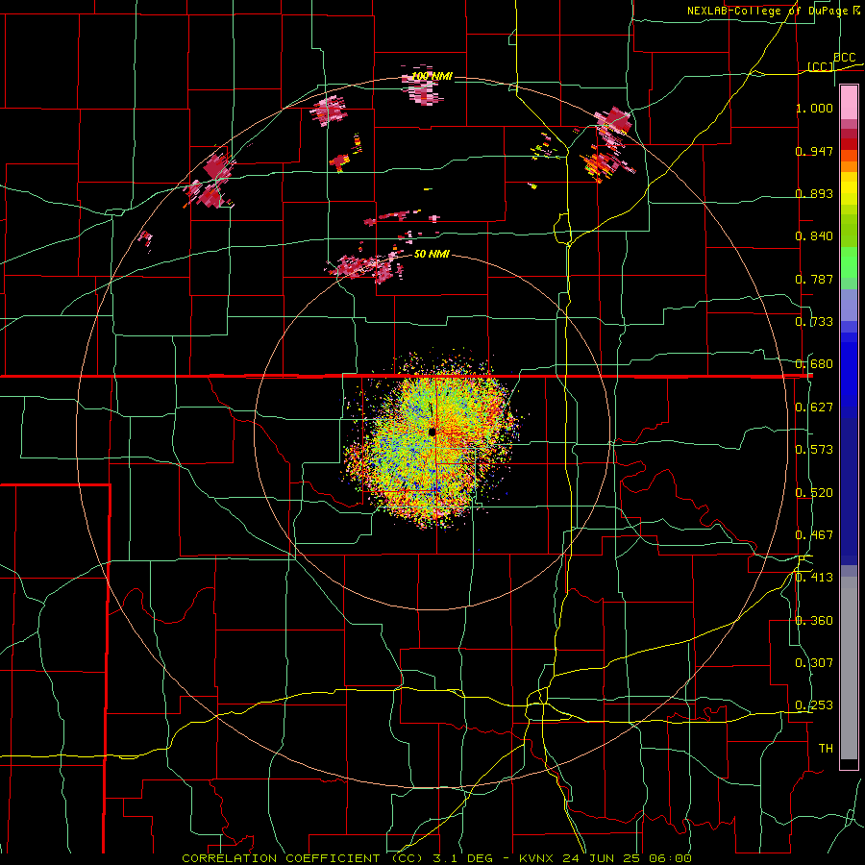The image size is (865, 865).
Task: Click the black radar site dot
Action: pos(432,432)
